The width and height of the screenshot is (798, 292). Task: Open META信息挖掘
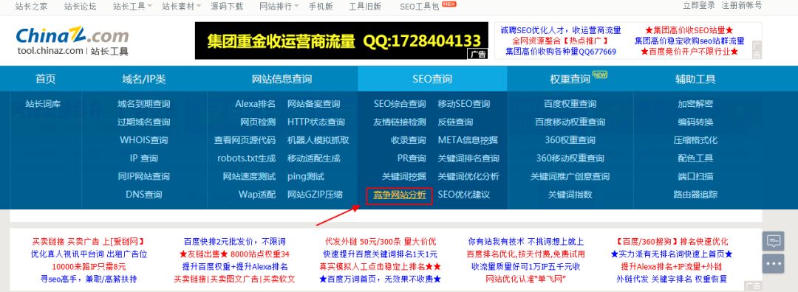click(x=468, y=140)
